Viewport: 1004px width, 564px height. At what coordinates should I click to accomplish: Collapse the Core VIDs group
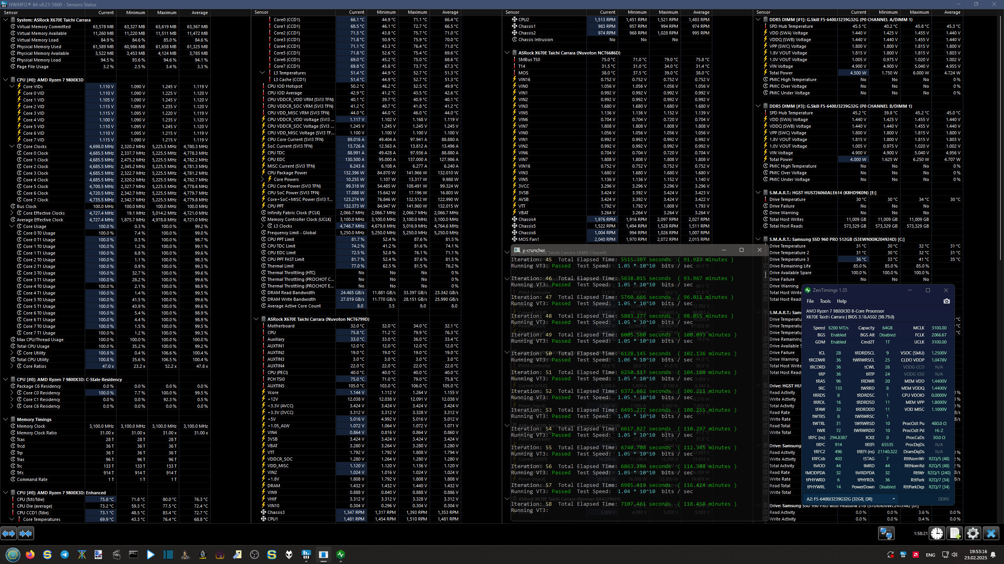(12, 87)
